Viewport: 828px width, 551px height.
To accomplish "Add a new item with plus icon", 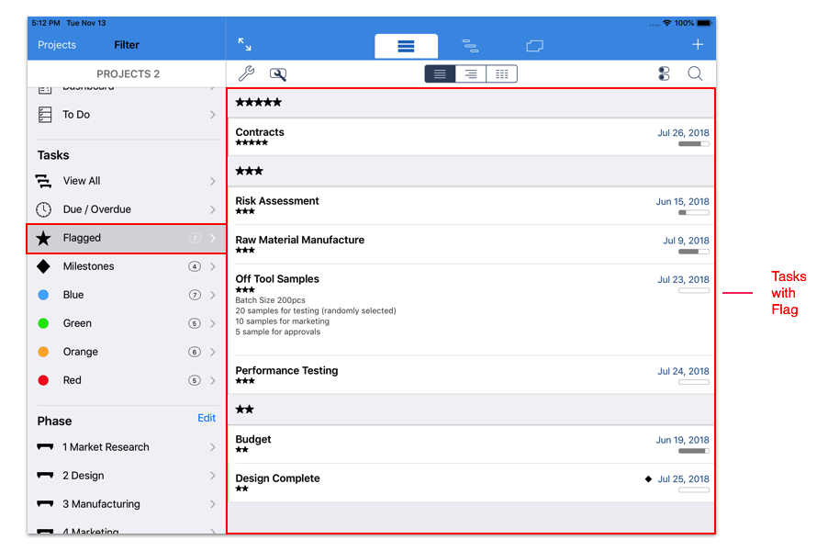I will point(698,44).
